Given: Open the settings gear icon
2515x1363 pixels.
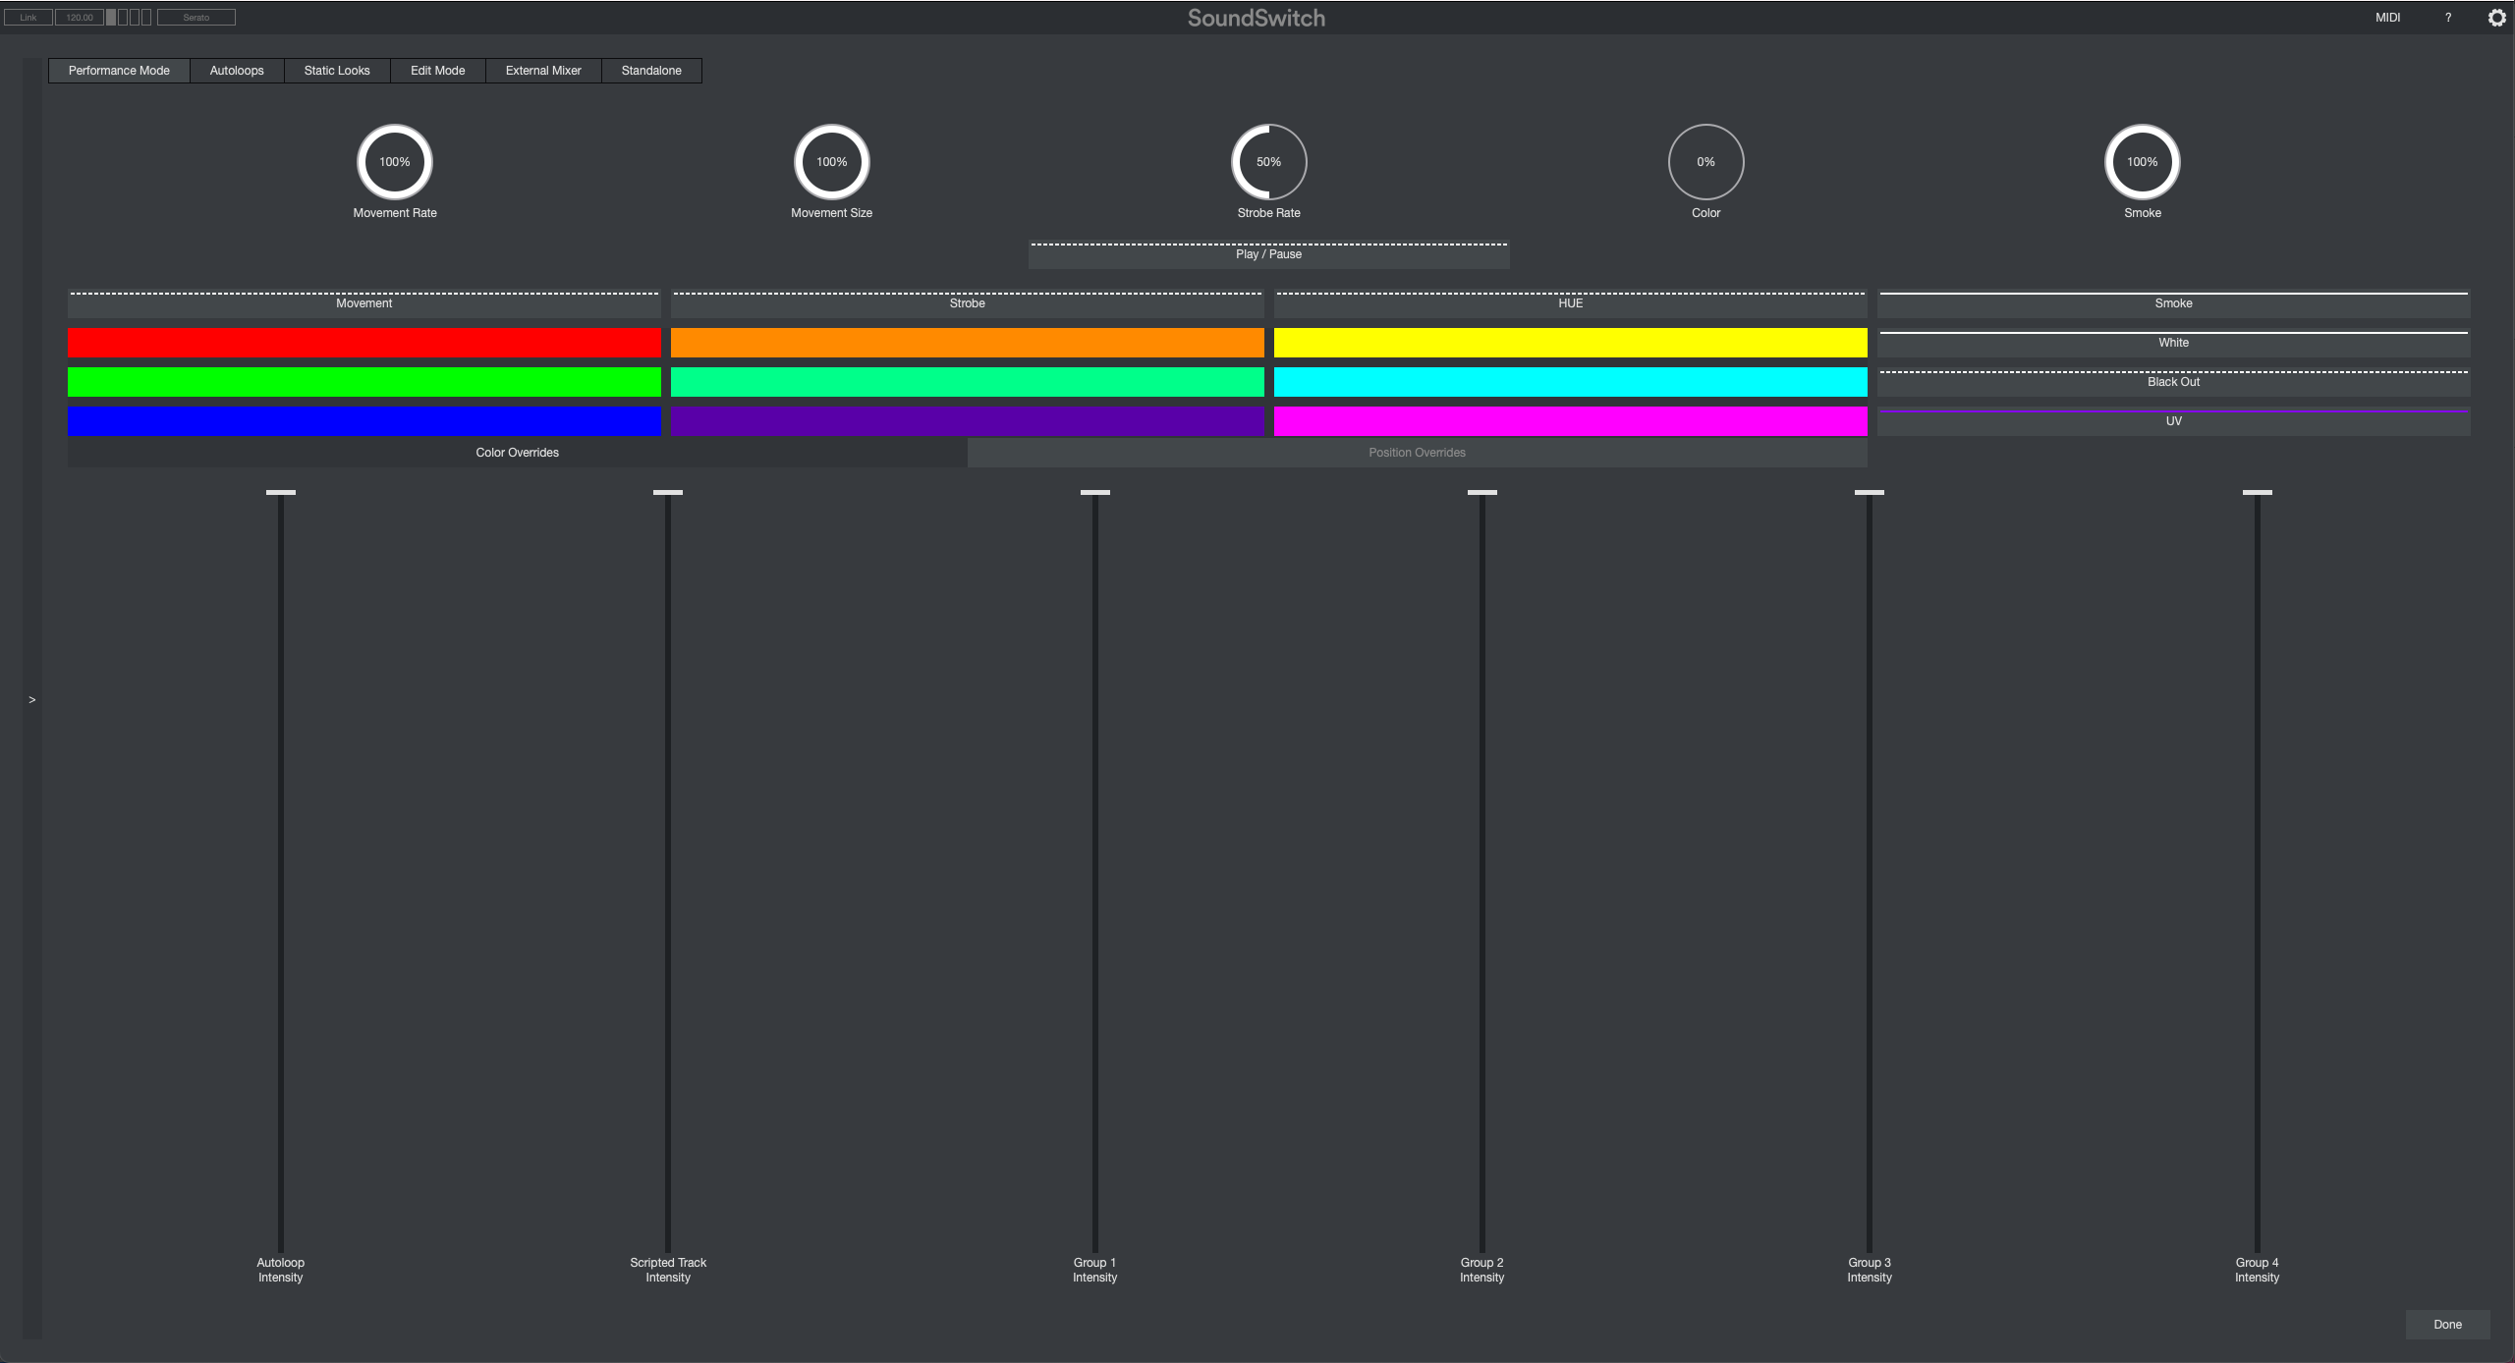Looking at the screenshot, I should [x=2496, y=18].
